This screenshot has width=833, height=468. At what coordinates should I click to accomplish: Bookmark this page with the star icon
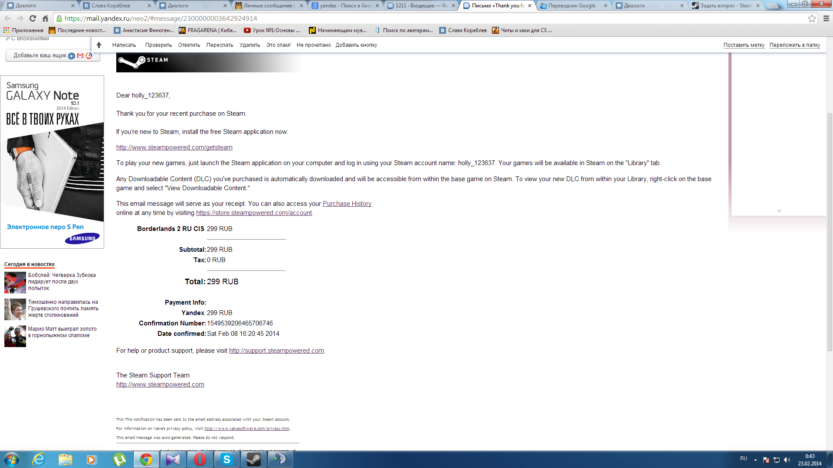[812, 18]
